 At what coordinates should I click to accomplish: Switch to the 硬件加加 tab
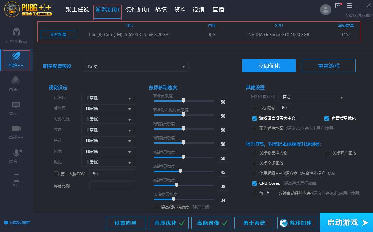coord(137,10)
